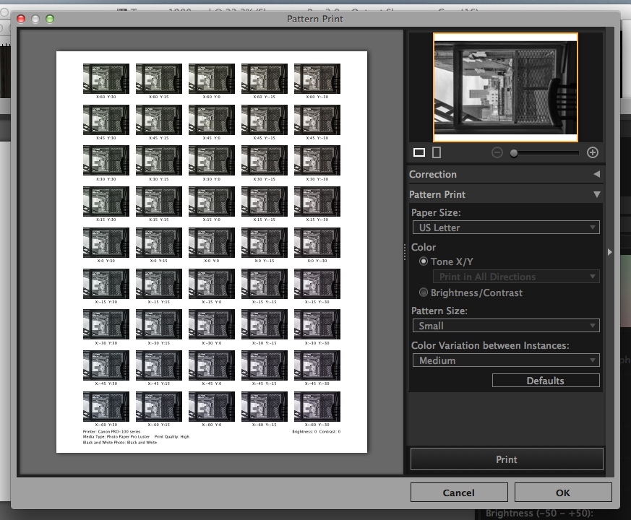This screenshot has height=520, width=631.
Task: Click the zoom in plus icon
Action: pyautogui.click(x=593, y=152)
